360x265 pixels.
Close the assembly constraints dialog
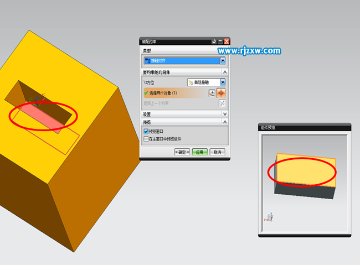tap(227, 41)
